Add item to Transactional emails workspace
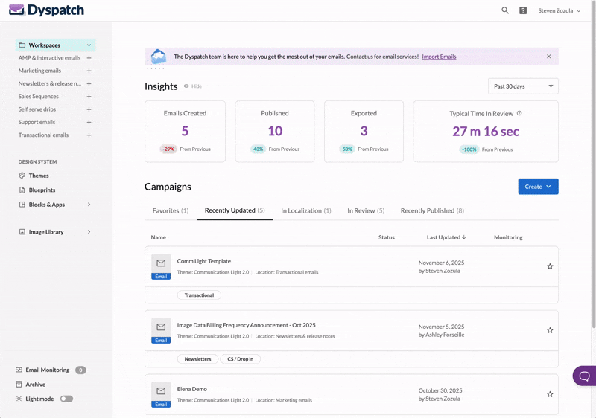The width and height of the screenshot is (596, 418). 89,135
